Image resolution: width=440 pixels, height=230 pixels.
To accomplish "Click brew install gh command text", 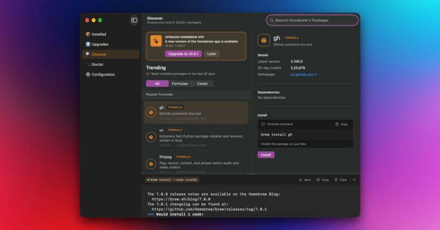I will click(277, 134).
